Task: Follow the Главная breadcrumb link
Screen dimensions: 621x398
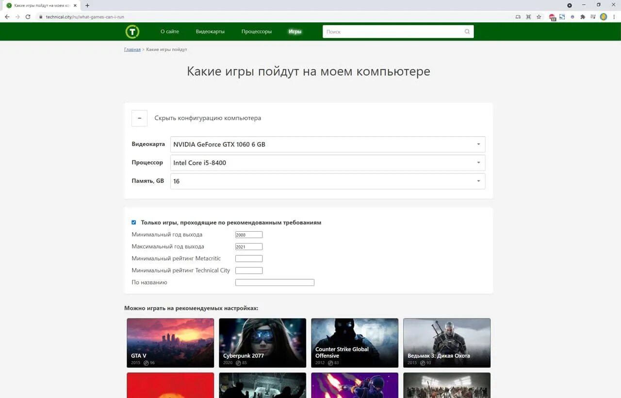Action: 132,49
